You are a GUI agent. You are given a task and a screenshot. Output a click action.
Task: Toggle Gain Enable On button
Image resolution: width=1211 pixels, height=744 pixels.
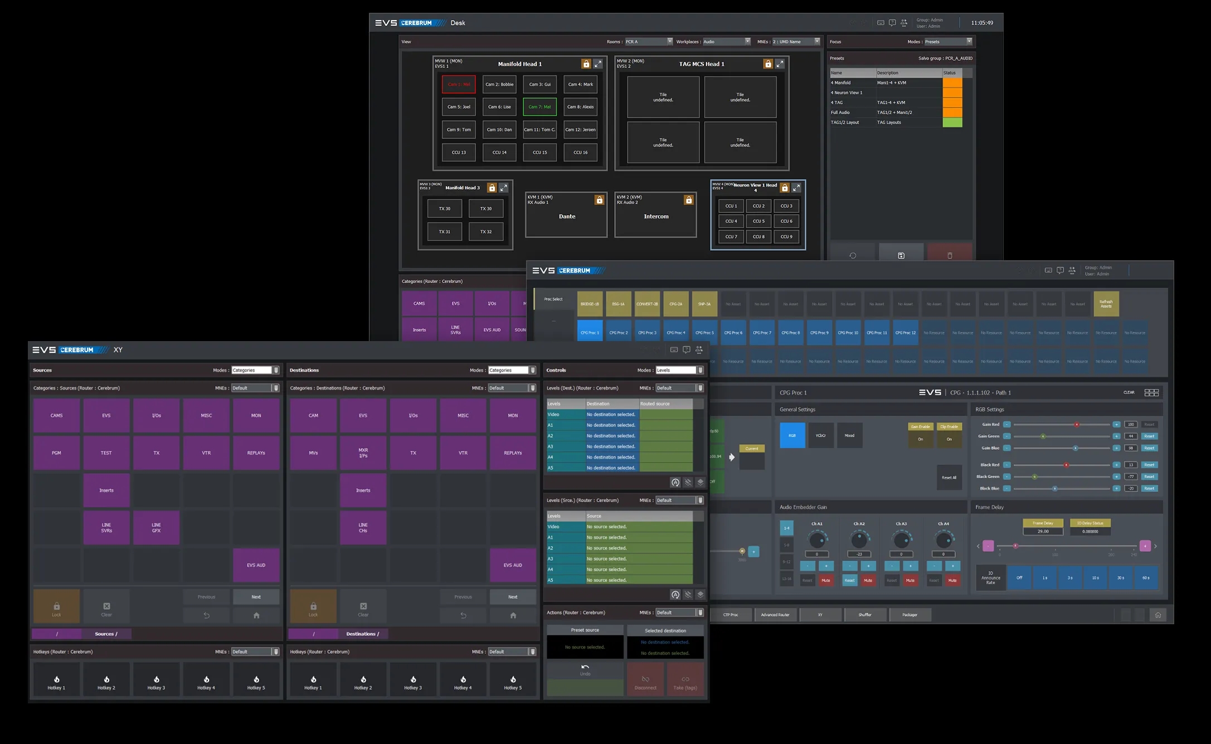click(920, 439)
